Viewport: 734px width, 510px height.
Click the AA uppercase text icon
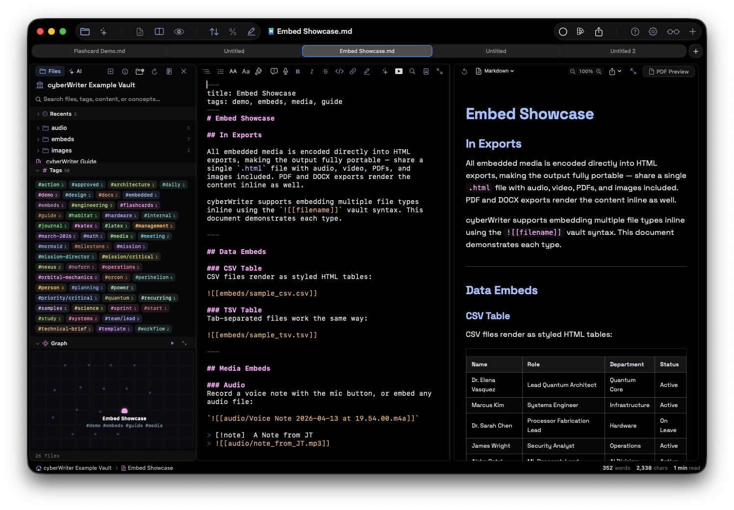tap(233, 72)
